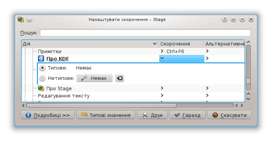The width and height of the screenshot is (272, 141).
Task: Collapse the Про KDE shortcut chevron
Action: [x=162, y=58]
